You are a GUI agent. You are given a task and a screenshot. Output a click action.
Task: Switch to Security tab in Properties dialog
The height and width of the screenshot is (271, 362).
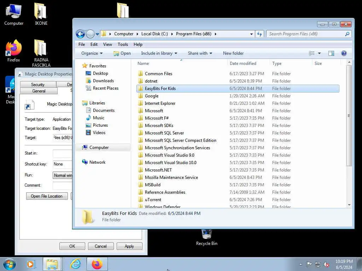tap(38, 85)
